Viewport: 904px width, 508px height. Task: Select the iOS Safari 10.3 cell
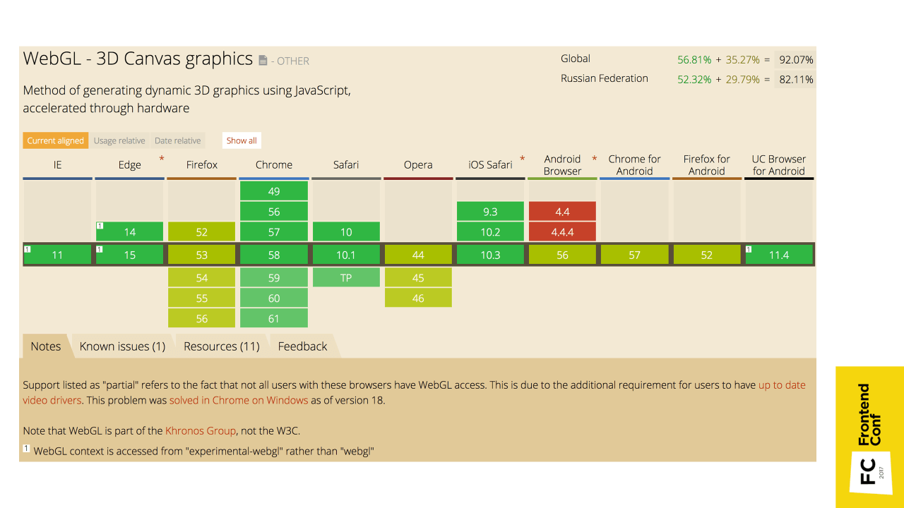click(490, 255)
